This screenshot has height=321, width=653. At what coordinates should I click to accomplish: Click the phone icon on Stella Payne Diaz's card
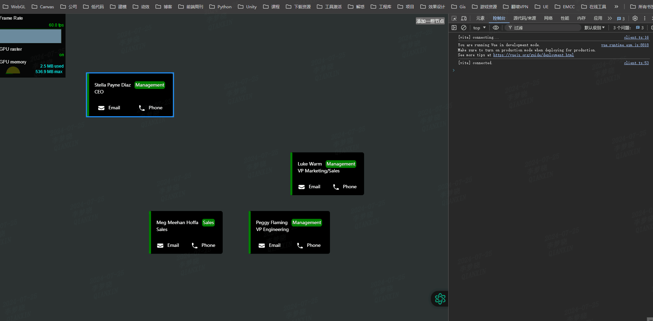pyautogui.click(x=142, y=108)
